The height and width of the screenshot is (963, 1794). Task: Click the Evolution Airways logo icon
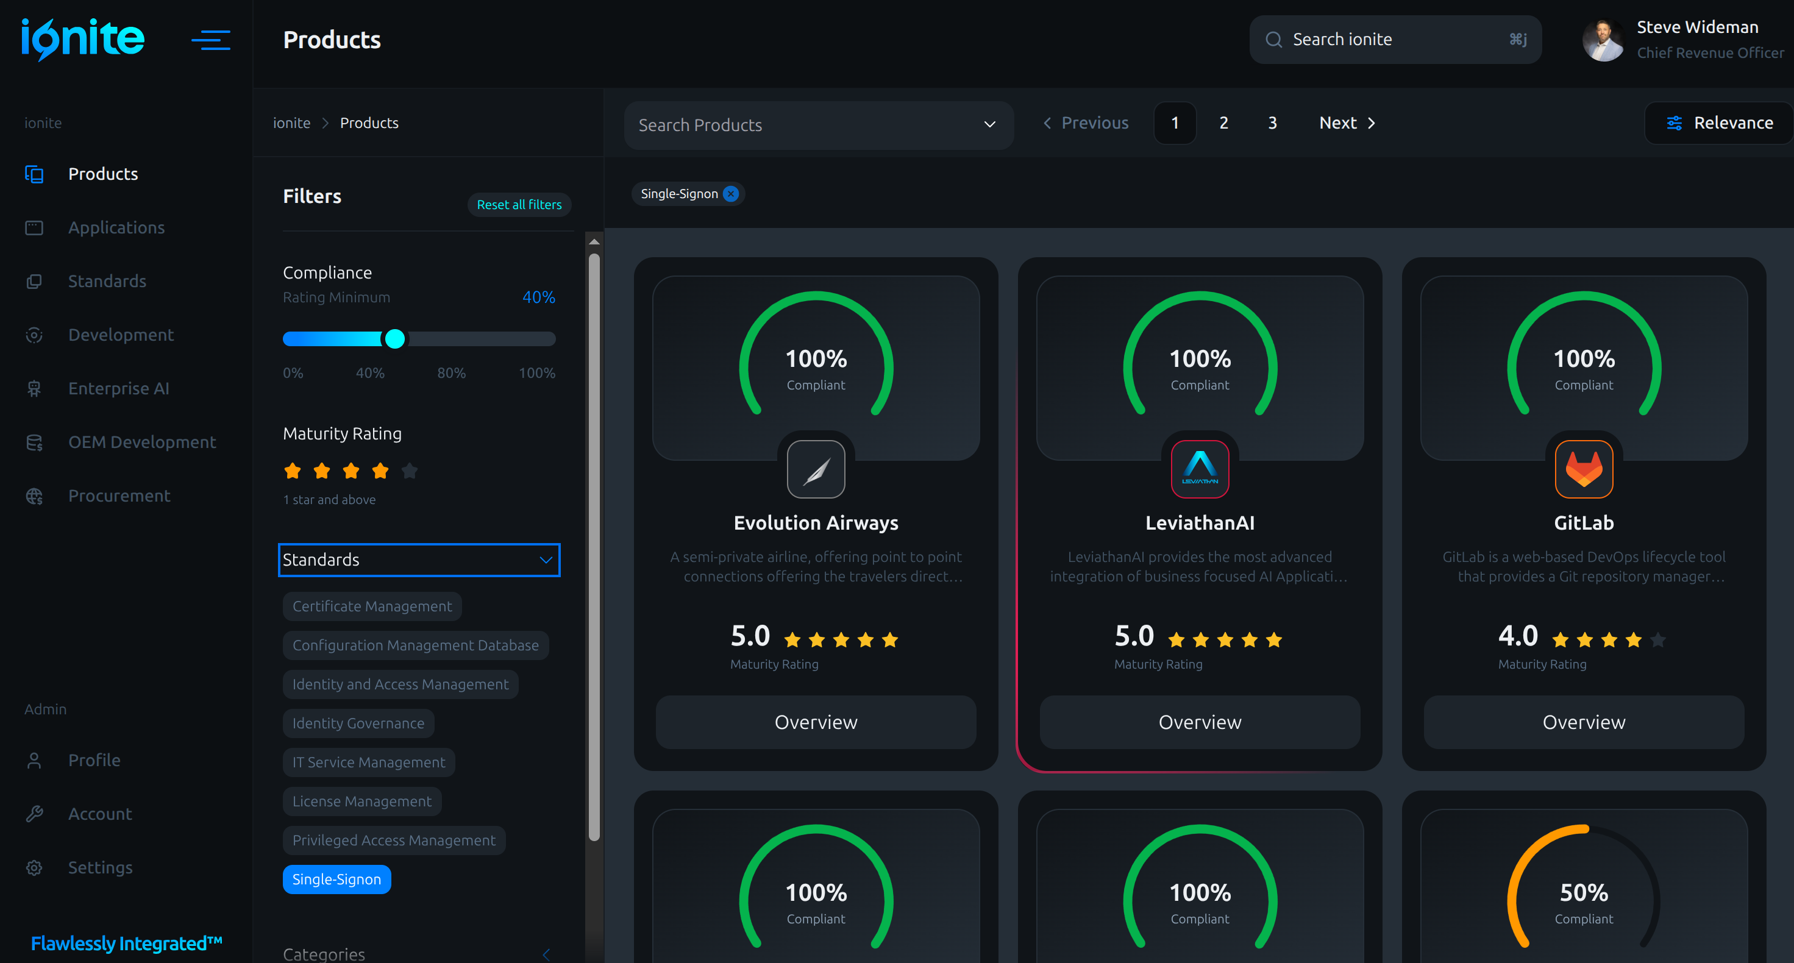816,469
